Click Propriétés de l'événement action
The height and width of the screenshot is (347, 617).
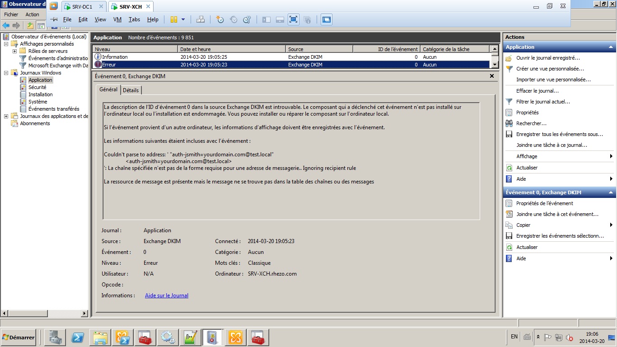point(545,203)
